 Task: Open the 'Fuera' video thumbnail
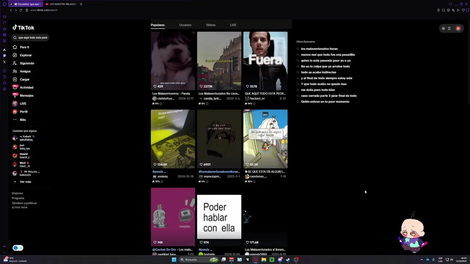[265, 61]
